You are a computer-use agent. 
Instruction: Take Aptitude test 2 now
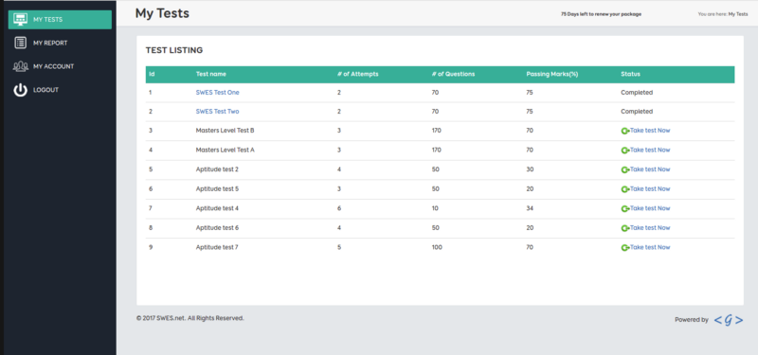point(650,169)
